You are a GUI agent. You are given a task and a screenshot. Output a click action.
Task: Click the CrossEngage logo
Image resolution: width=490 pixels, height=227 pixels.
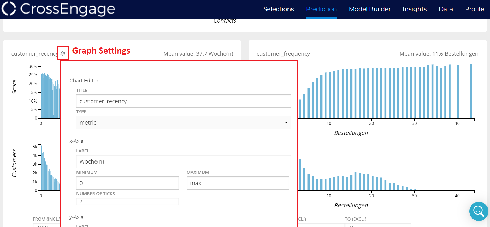tap(58, 9)
